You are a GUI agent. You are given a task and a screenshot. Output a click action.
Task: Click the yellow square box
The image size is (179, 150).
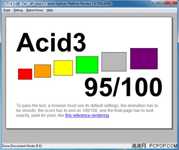pos(63,68)
